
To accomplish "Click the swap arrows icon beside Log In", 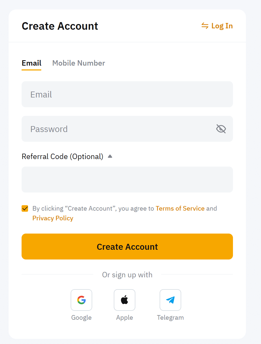I will (205, 26).
